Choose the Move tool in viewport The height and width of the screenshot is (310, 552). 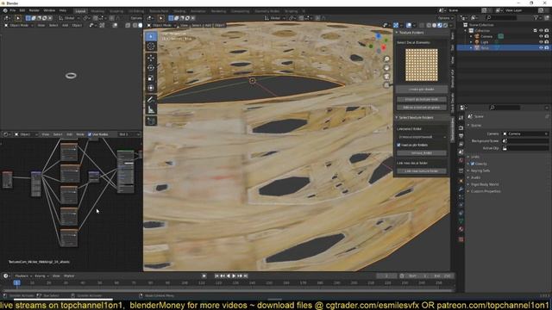tap(151, 58)
